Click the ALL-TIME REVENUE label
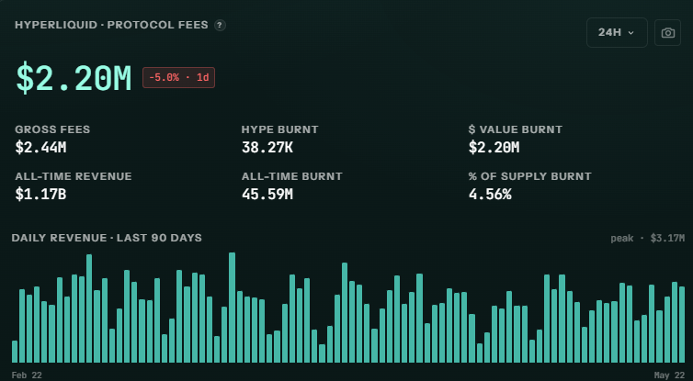Image resolution: width=693 pixels, height=381 pixels. click(74, 176)
